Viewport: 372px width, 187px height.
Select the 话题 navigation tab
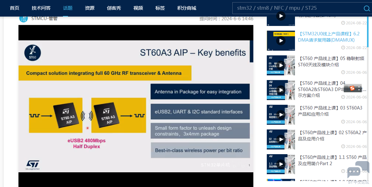pos(68,8)
